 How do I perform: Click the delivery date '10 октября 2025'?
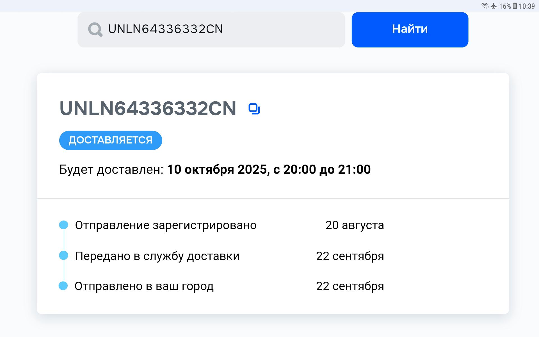tap(217, 170)
